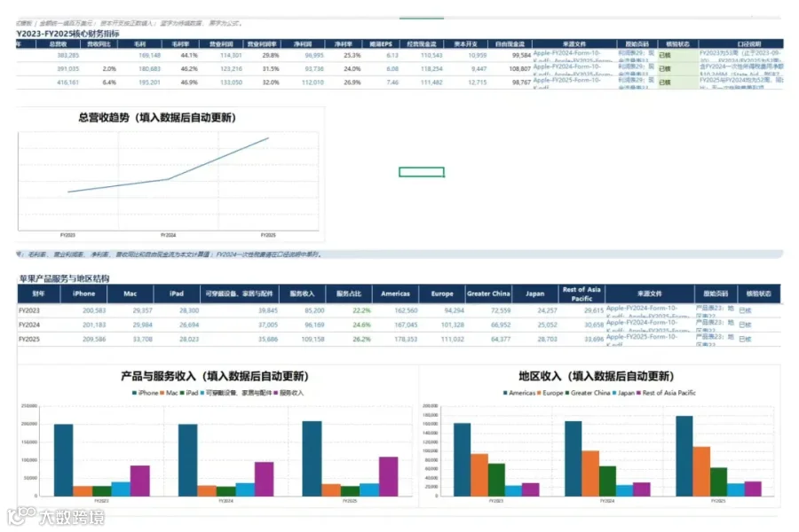Select the Mac column header in the table
The width and height of the screenshot is (799, 532).
[130, 293]
